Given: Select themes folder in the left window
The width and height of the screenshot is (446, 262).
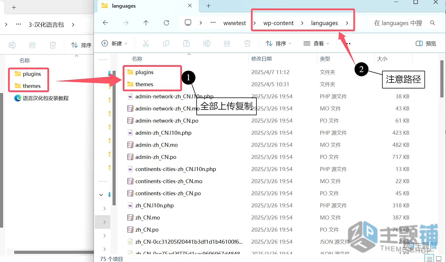Looking at the screenshot, I should [x=27, y=86].
